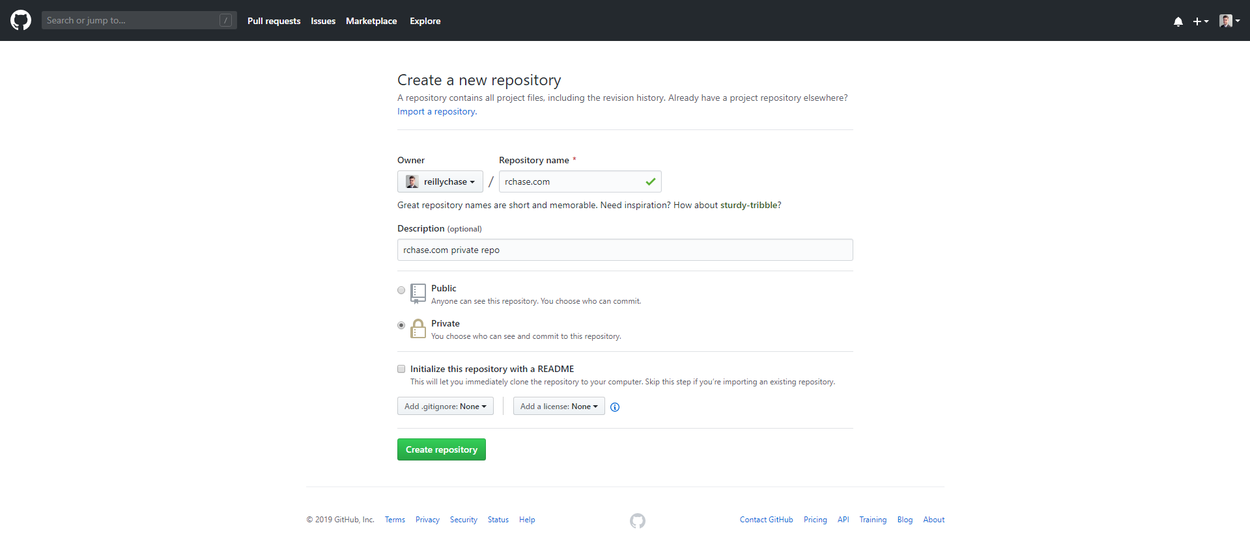The width and height of the screenshot is (1250, 547).
Task: Go to Pull requests
Action: [274, 21]
